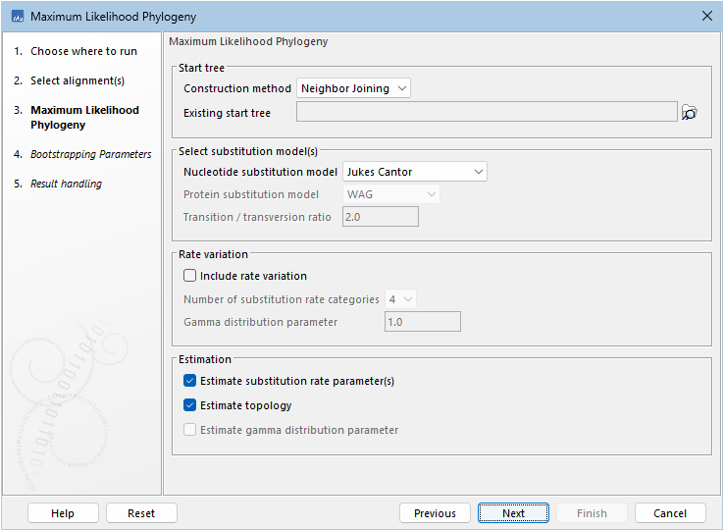Click the Help button
This screenshot has height=530, width=723.
pyautogui.click(x=63, y=513)
